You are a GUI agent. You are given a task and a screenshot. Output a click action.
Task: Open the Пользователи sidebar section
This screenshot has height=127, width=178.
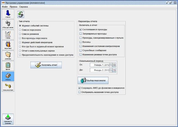[x=8, y=87]
